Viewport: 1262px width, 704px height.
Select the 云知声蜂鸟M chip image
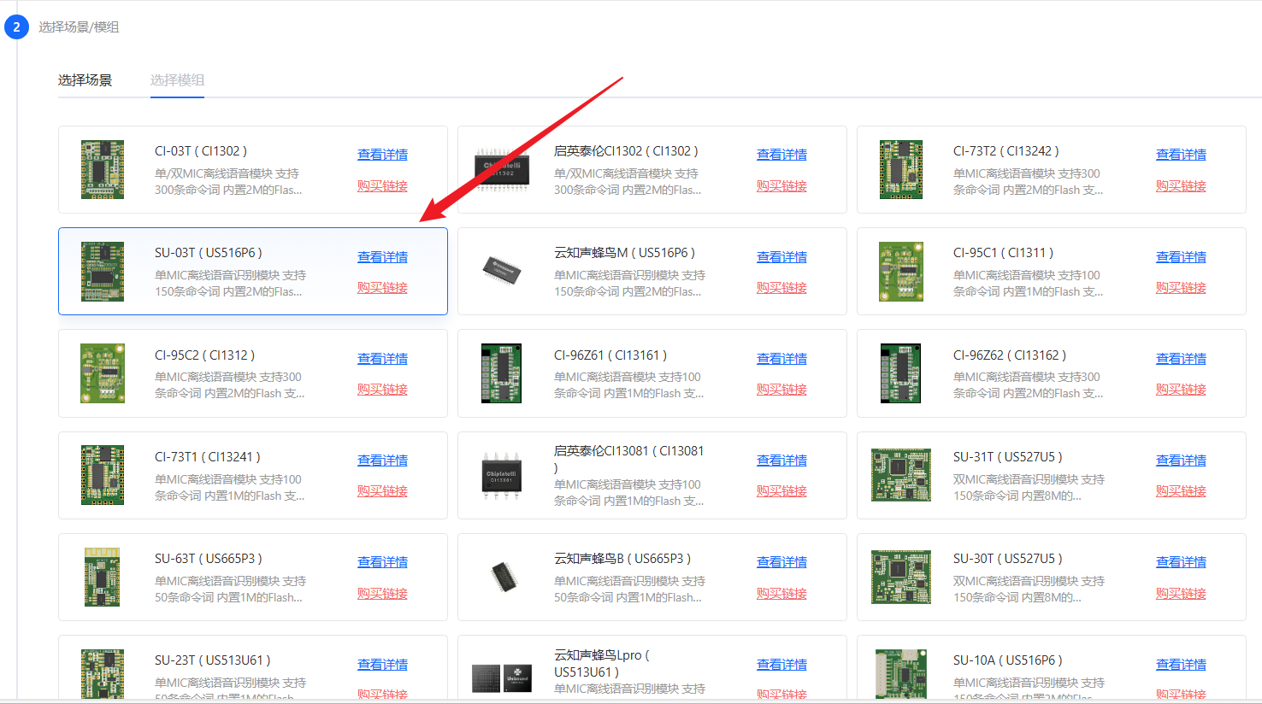pyautogui.click(x=502, y=270)
